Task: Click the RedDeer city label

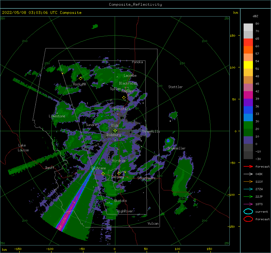Action: coord(128,91)
